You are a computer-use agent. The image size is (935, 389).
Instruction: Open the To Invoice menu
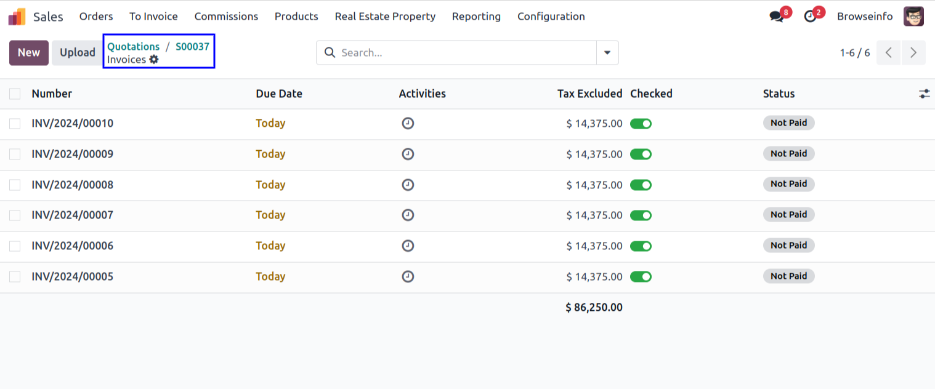(153, 17)
